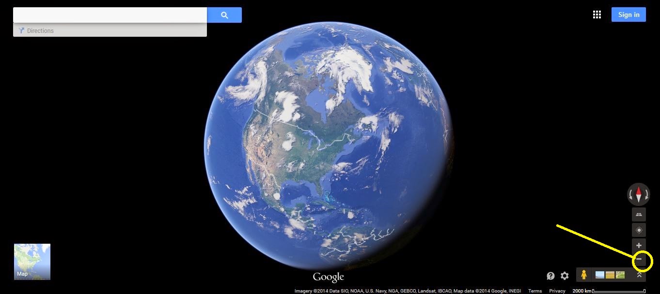
Task: Toggle the tilt view button
Action: coord(639,214)
